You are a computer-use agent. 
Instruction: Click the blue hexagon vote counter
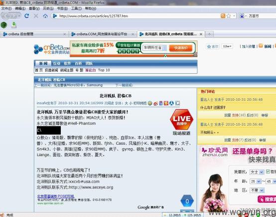[187, 201]
